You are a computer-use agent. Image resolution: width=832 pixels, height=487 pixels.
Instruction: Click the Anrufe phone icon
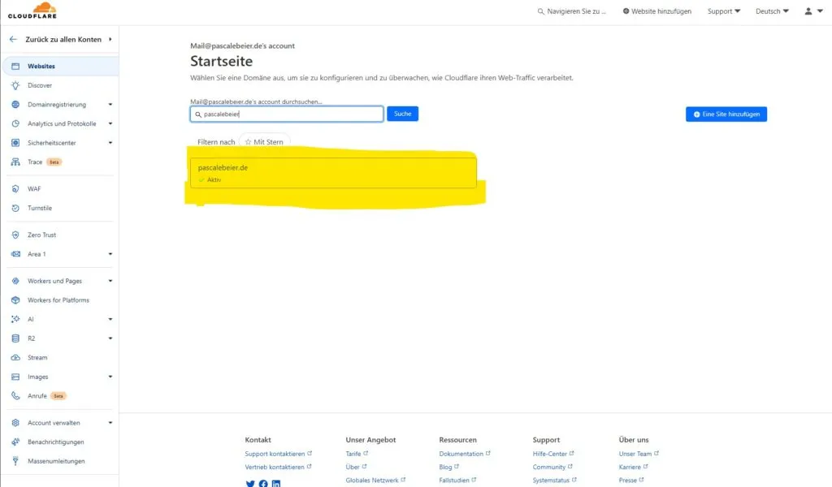click(x=16, y=395)
